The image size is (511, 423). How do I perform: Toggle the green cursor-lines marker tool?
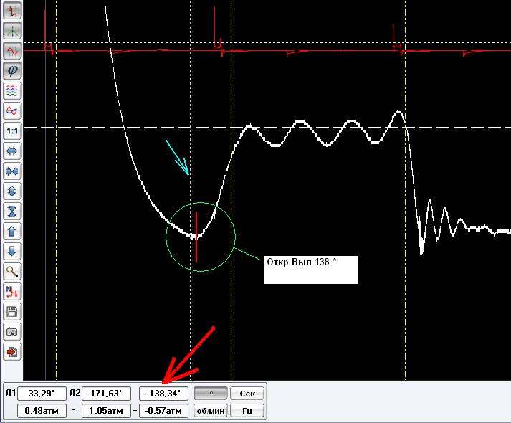pyautogui.click(x=12, y=31)
